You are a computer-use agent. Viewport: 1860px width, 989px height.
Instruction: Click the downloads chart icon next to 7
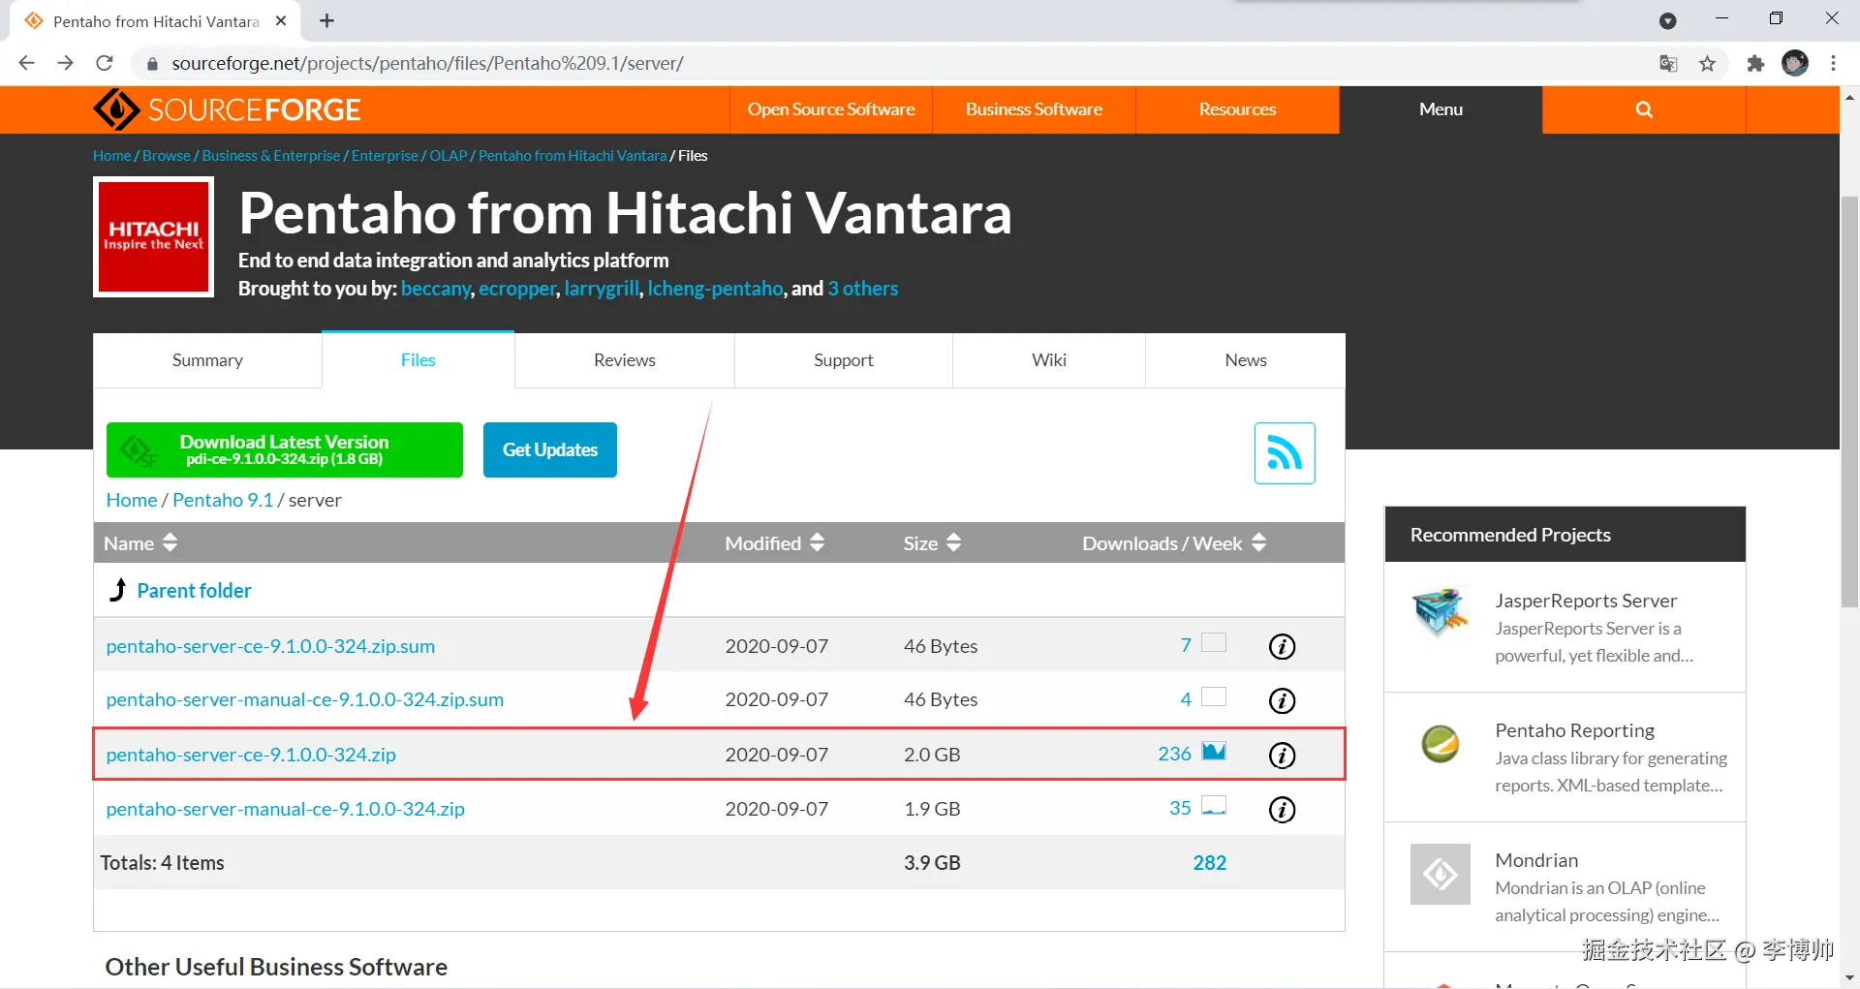[x=1214, y=643]
